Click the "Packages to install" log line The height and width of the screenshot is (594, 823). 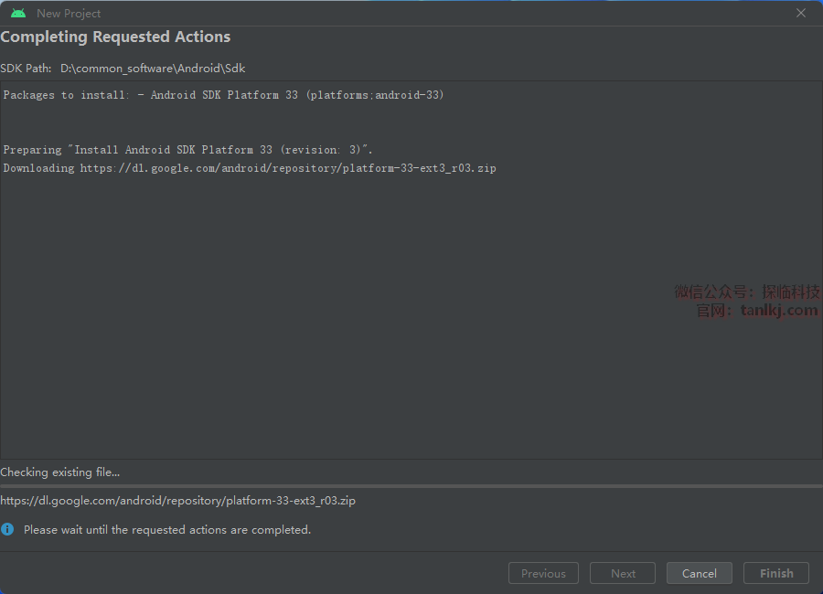click(223, 95)
